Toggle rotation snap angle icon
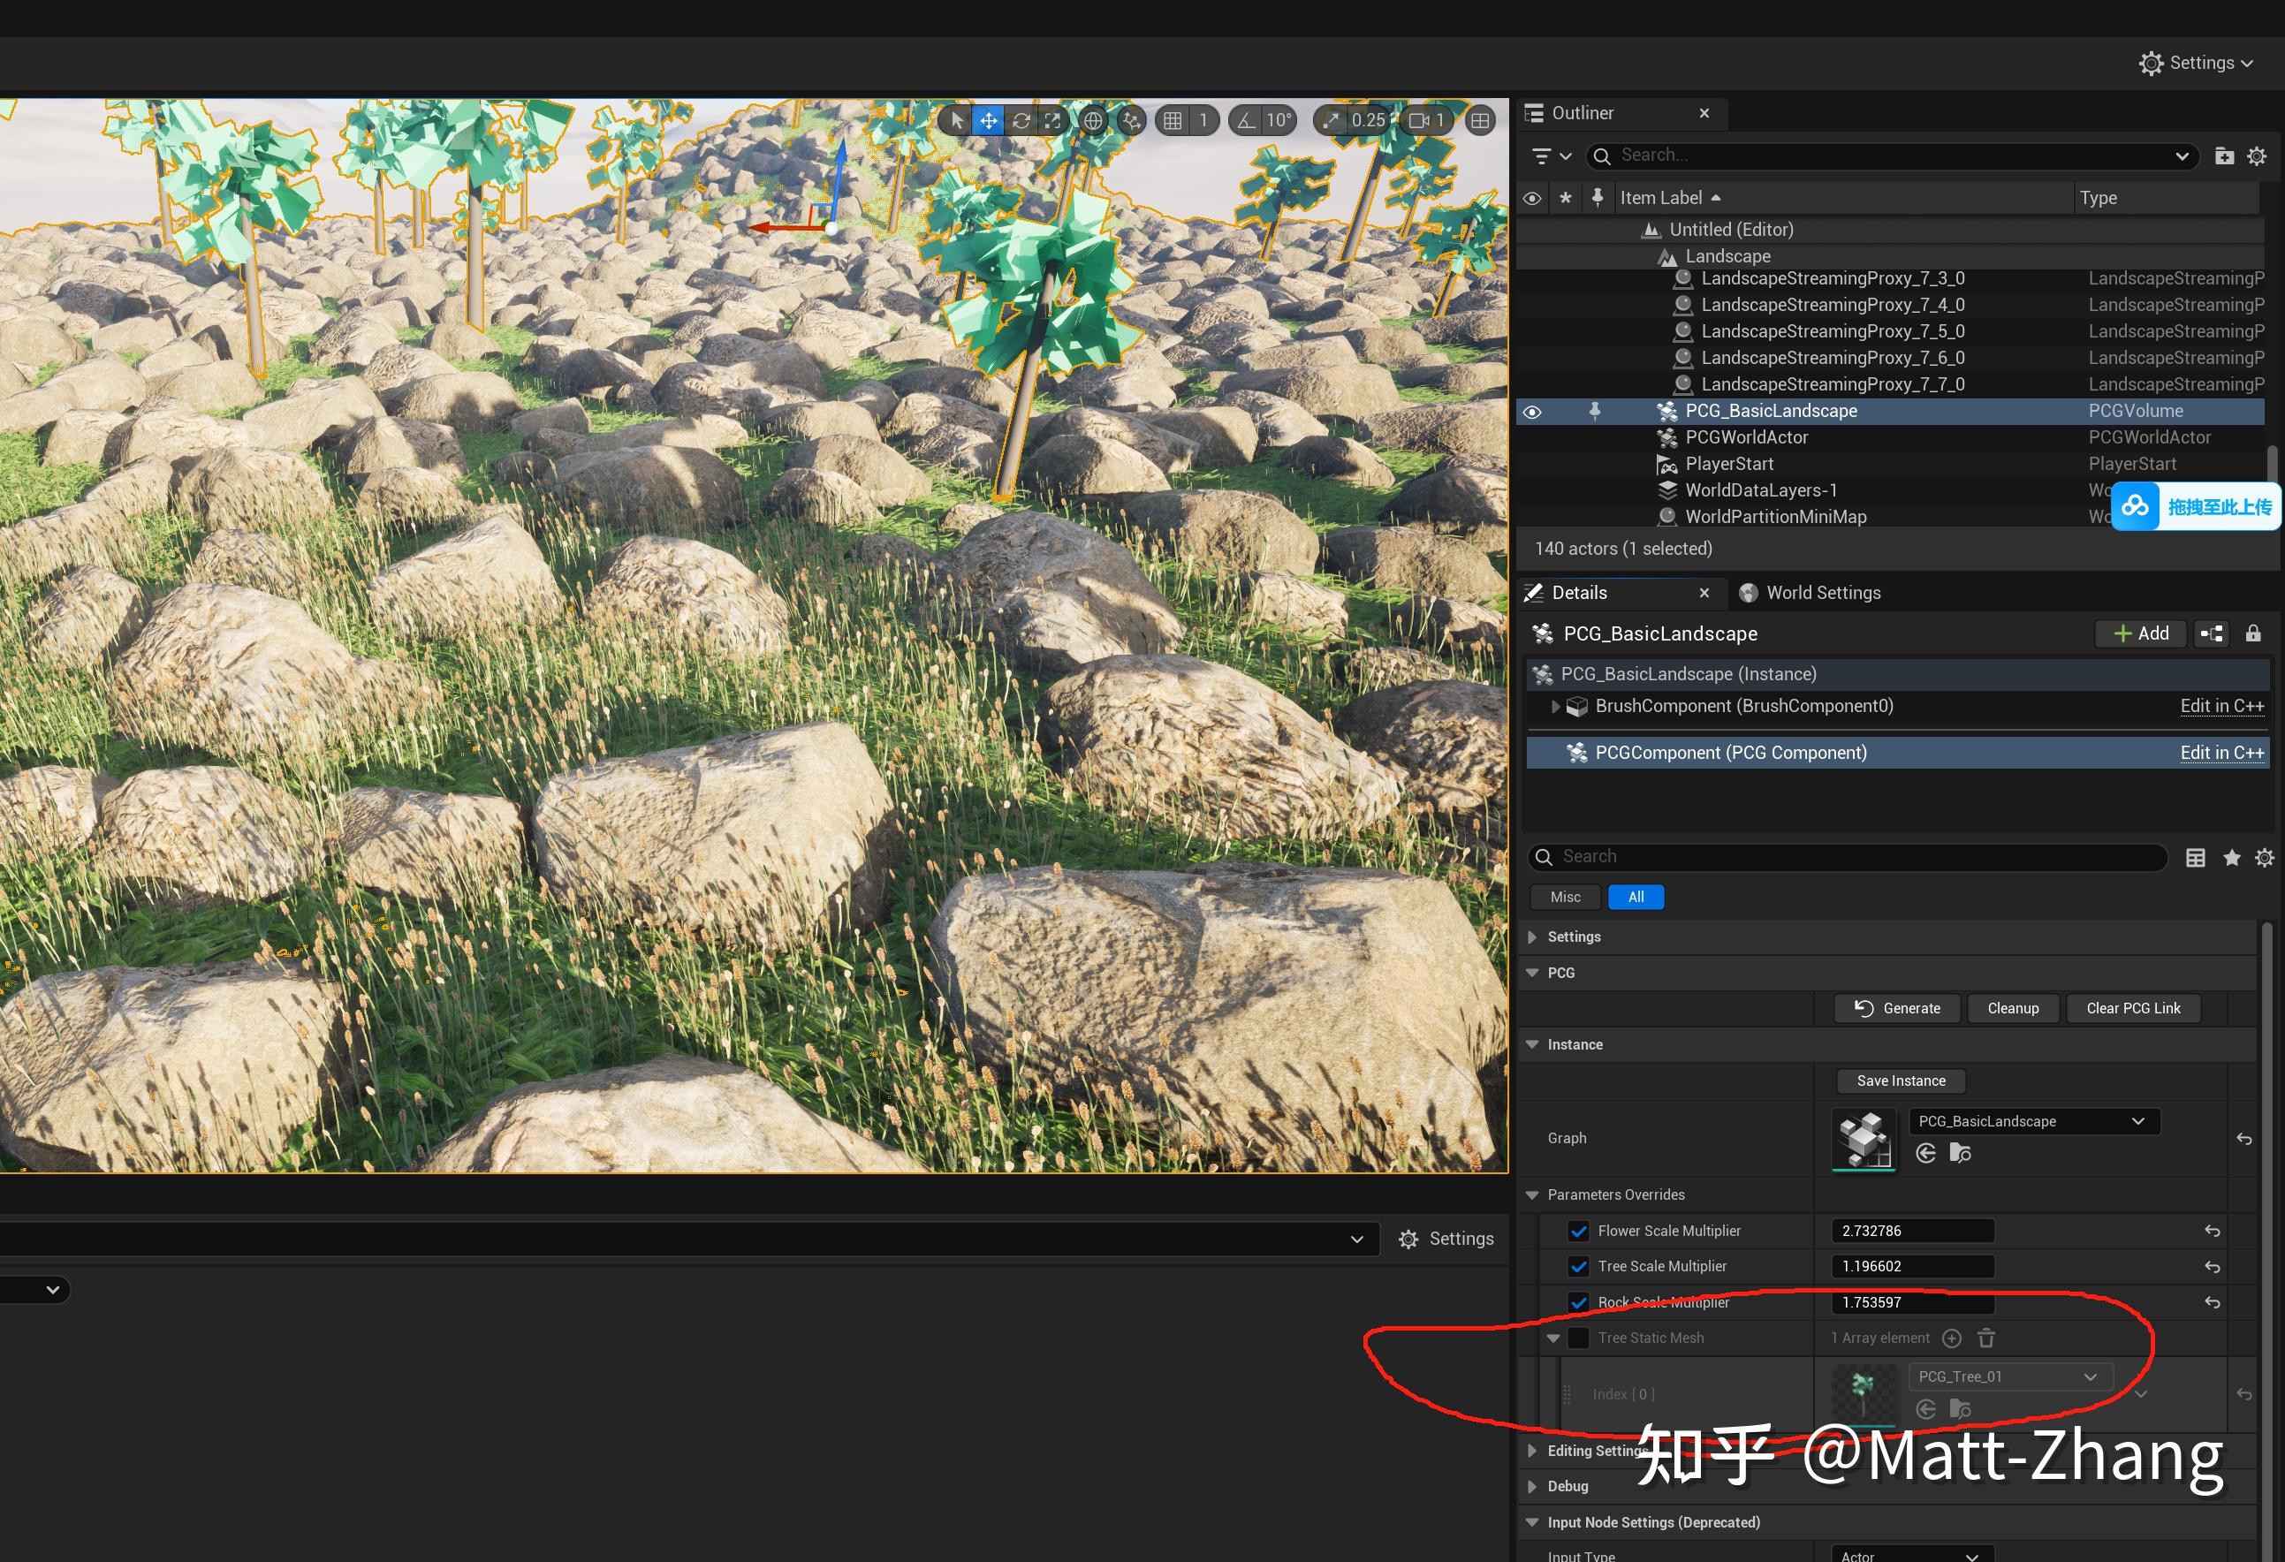This screenshot has width=2285, height=1562. (x=1246, y=121)
